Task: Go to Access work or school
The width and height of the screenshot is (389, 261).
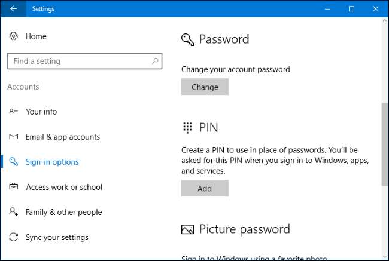Action: [64, 187]
